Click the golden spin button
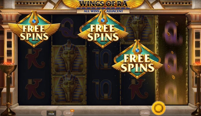Screen dimensions: 201x116 coord(159,108)
